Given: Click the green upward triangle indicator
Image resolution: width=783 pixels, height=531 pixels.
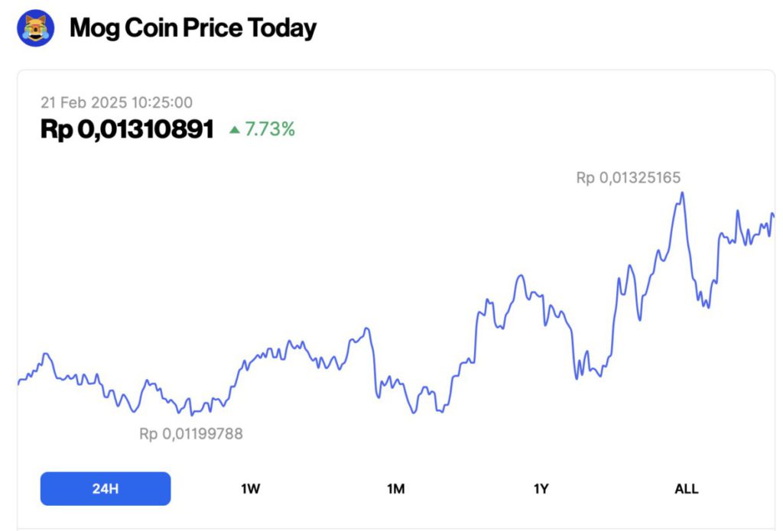Looking at the screenshot, I should [236, 129].
